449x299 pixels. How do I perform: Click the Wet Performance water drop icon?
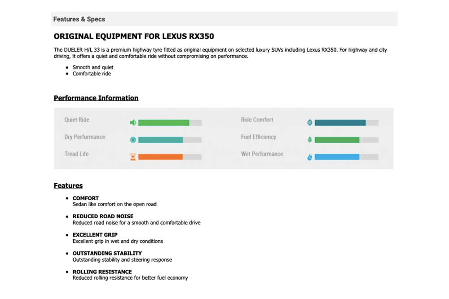click(x=309, y=157)
